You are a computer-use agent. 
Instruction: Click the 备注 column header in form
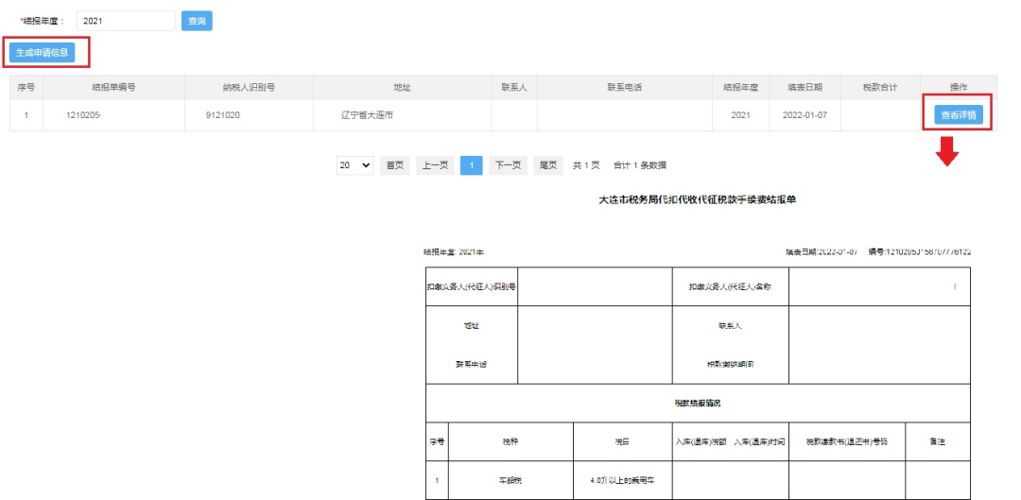click(x=937, y=441)
